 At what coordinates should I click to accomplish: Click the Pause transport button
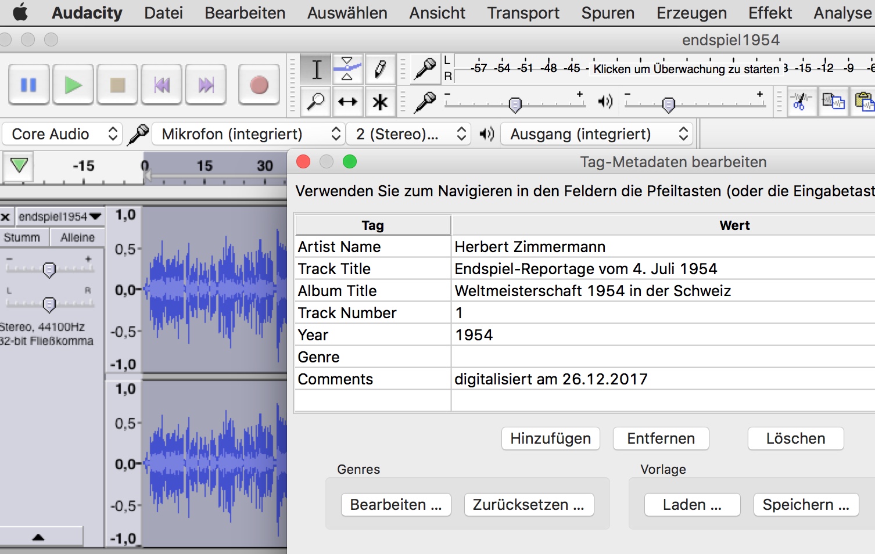click(x=28, y=85)
